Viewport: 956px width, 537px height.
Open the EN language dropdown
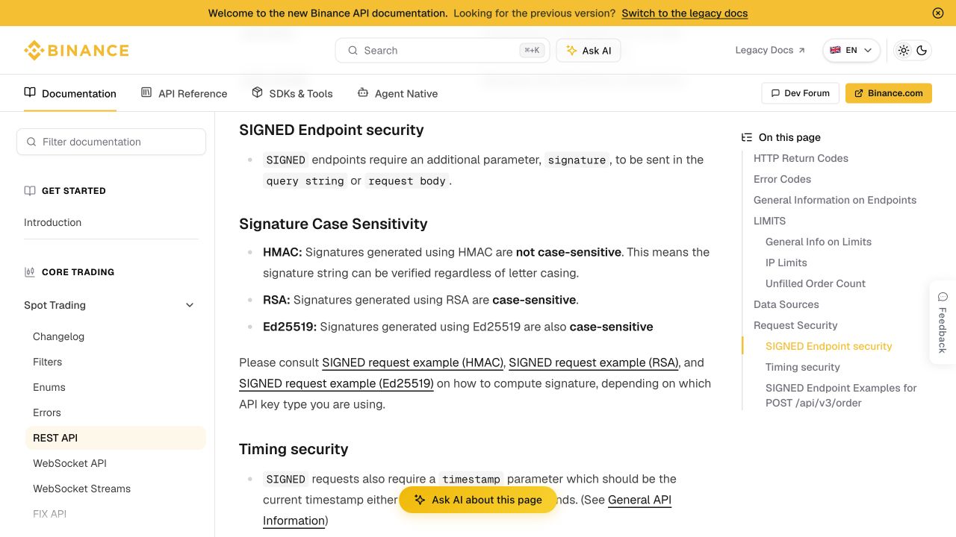[851, 50]
